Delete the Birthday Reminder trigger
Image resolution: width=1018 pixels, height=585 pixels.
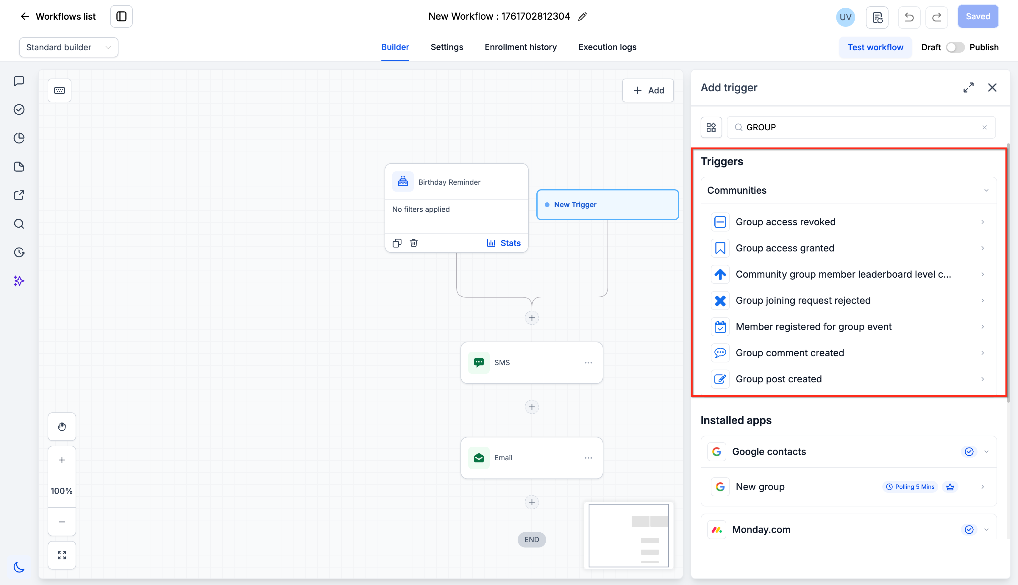point(413,243)
